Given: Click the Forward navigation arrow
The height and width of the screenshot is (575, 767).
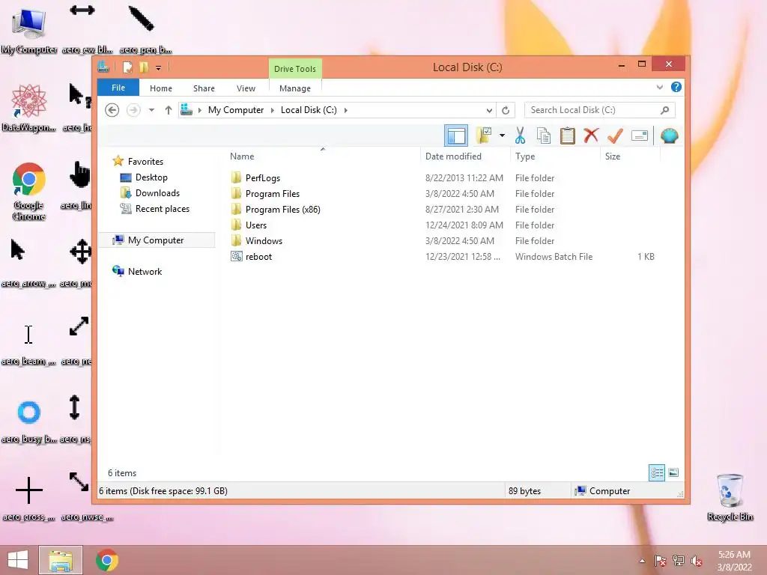Looking at the screenshot, I should (133, 110).
